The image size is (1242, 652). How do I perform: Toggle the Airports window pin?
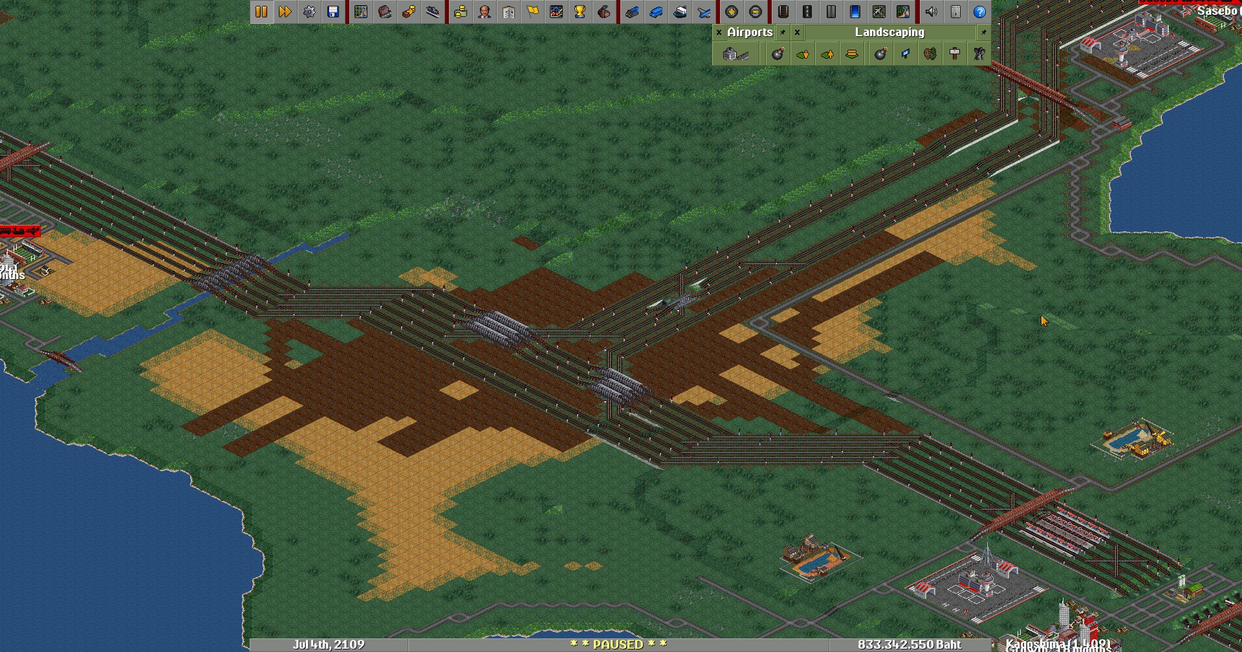(x=783, y=32)
